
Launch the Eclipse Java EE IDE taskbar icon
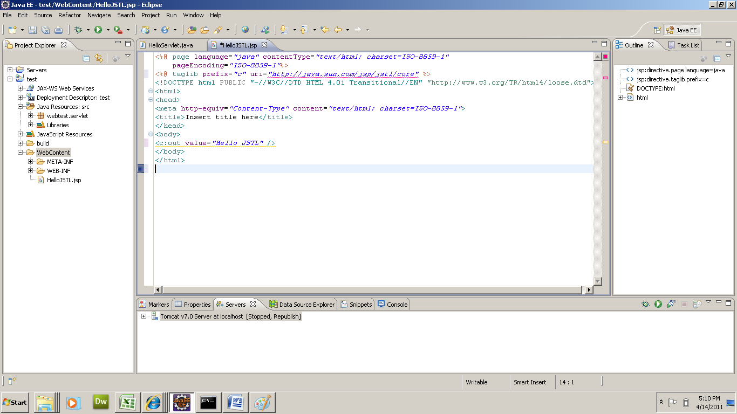coord(181,402)
